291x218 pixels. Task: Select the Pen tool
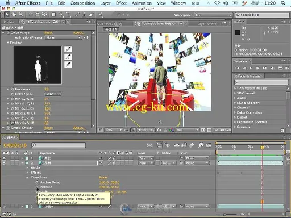(x=61, y=15)
